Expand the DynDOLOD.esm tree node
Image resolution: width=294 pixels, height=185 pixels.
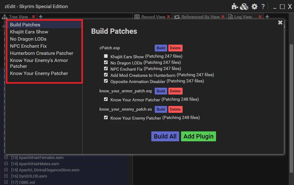point(6,176)
